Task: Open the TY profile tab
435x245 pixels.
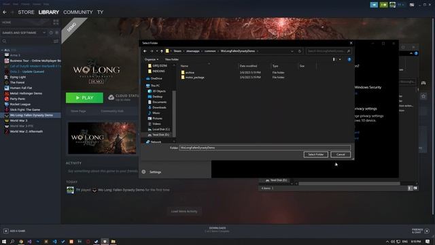Action: pyautogui.click(x=100, y=12)
